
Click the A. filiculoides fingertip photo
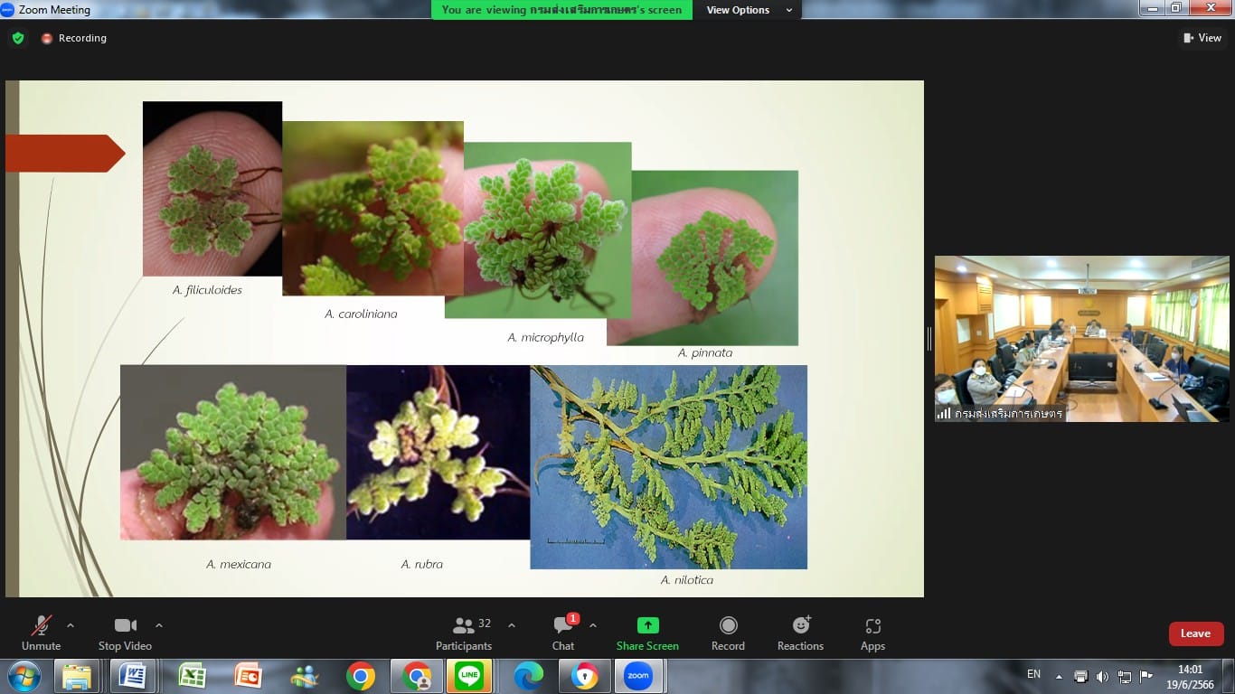[x=212, y=188]
